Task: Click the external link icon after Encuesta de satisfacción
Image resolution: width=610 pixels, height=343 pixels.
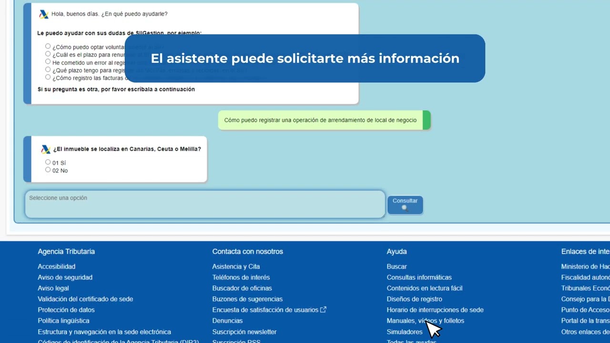Action: (x=323, y=310)
